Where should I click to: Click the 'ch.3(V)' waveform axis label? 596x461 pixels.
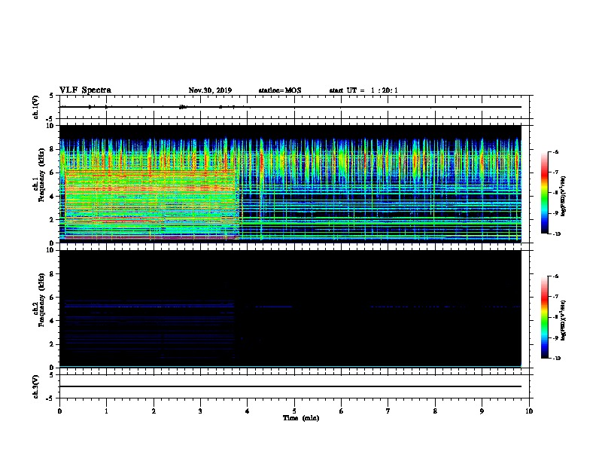pyautogui.click(x=36, y=387)
